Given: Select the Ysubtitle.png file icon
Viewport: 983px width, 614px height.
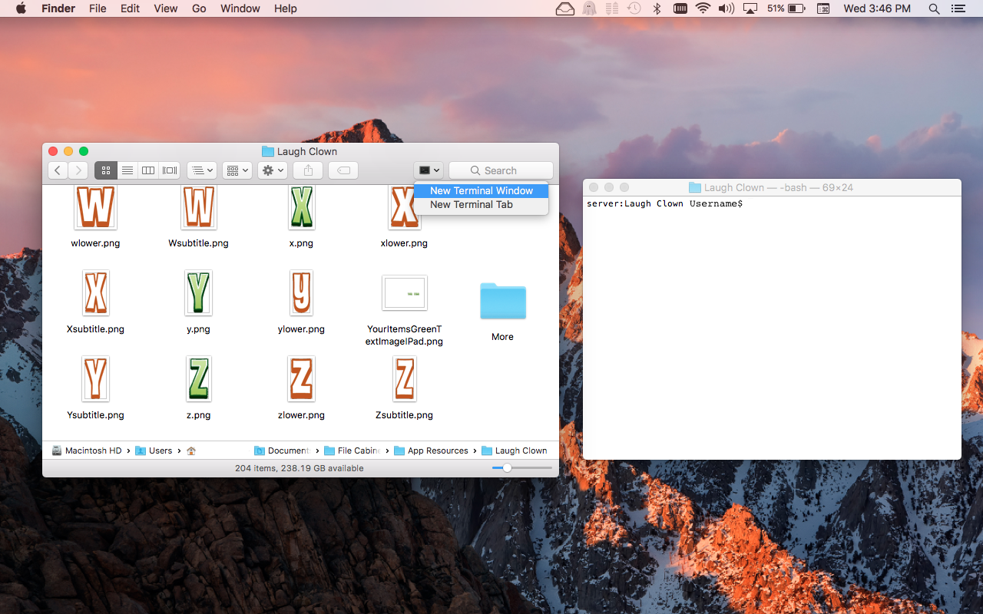Looking at the screenshot, I should (95, 378).
